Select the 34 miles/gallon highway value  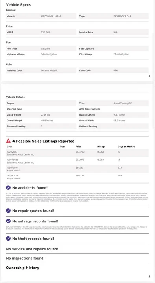pyautogui.click(x=49, y=54)
